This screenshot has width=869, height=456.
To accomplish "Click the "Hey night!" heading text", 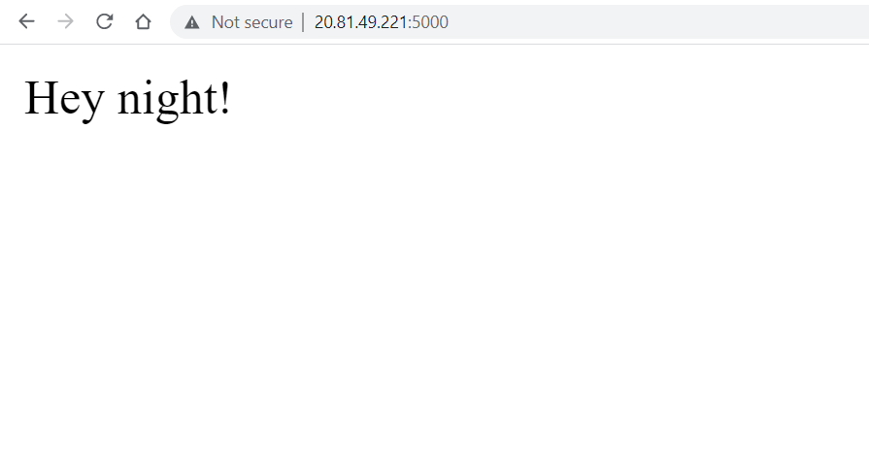I will click(127, 99).
